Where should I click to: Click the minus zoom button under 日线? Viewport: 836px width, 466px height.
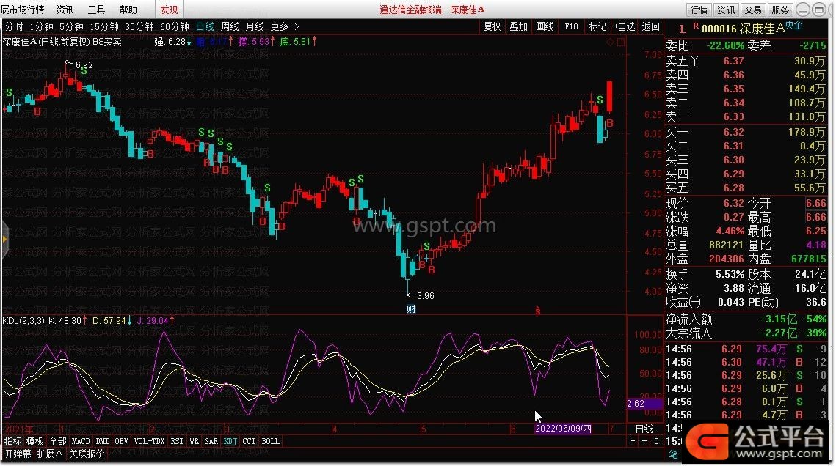point(644,441)
